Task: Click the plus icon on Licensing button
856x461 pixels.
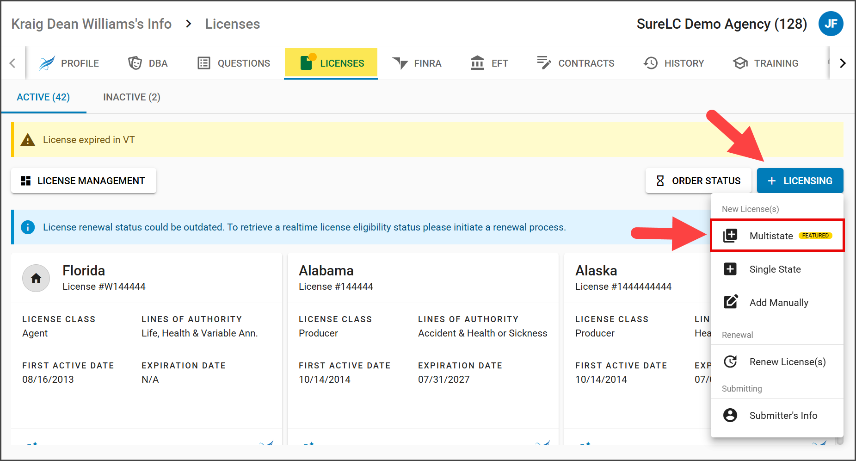Action: coord(772,181)
